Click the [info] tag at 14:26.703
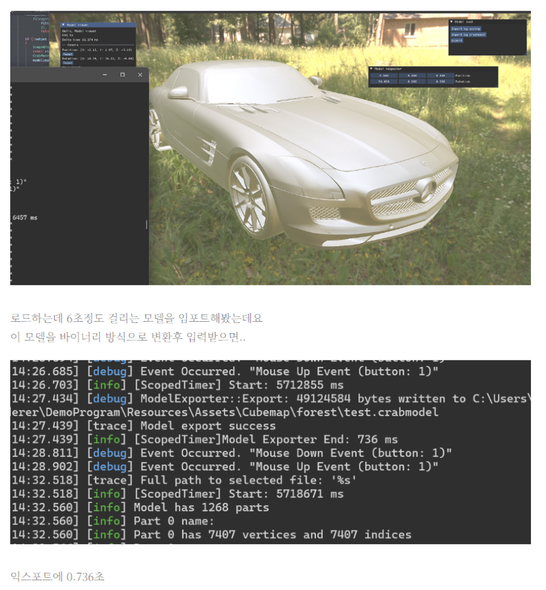 click(106, 386)
